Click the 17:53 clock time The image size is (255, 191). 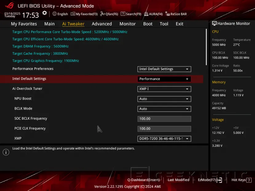click(x=30, y=15)
